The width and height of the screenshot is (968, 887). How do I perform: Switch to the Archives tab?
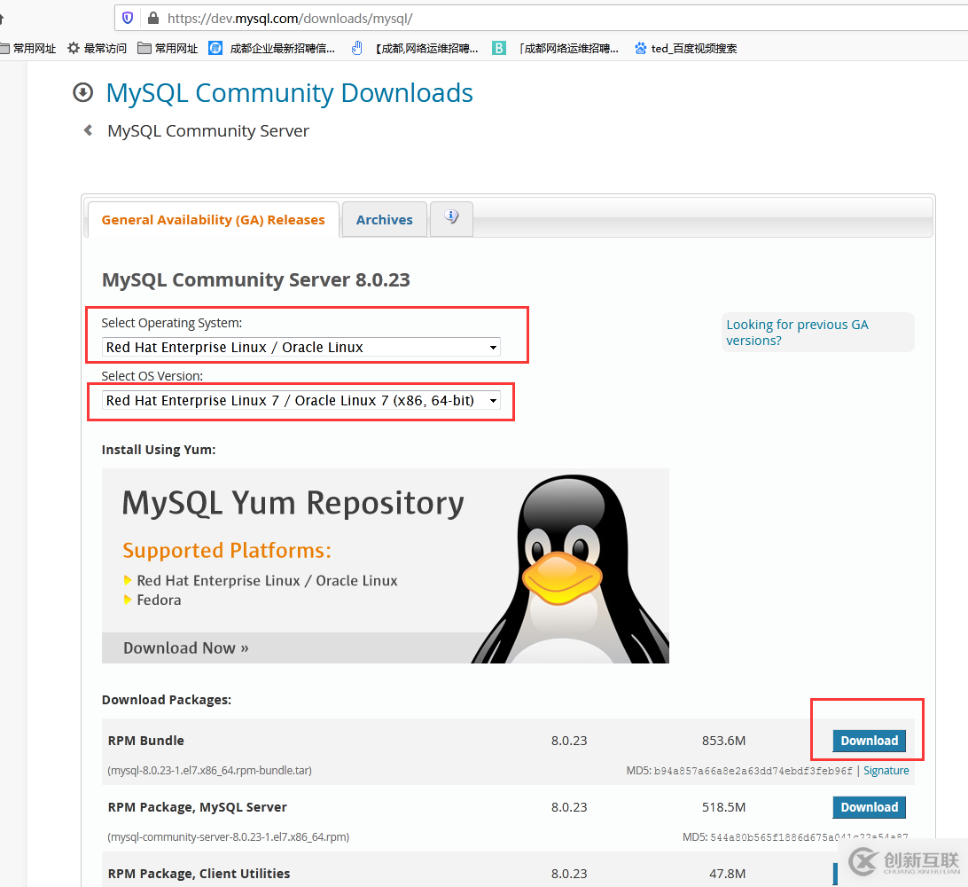pos(384,220)
